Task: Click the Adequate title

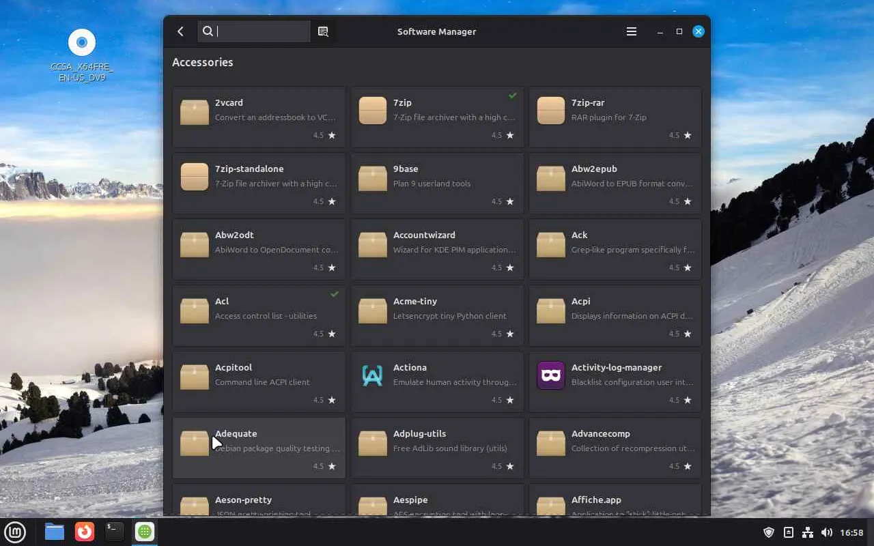Action: pos(236,433)
